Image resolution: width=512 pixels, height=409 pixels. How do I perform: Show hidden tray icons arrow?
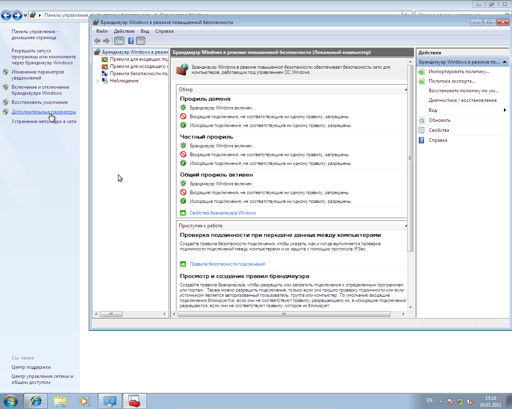pyautogui.click(x=440, y=401)
